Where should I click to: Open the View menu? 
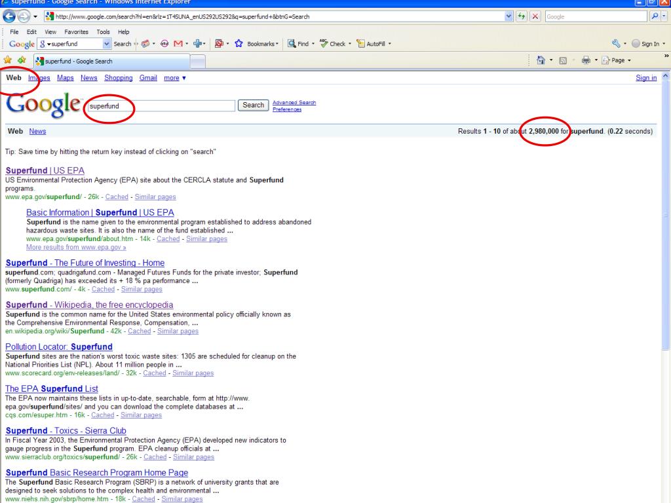(50, 31)
